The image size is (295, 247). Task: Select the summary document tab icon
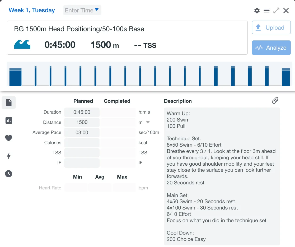pos(9,102)
